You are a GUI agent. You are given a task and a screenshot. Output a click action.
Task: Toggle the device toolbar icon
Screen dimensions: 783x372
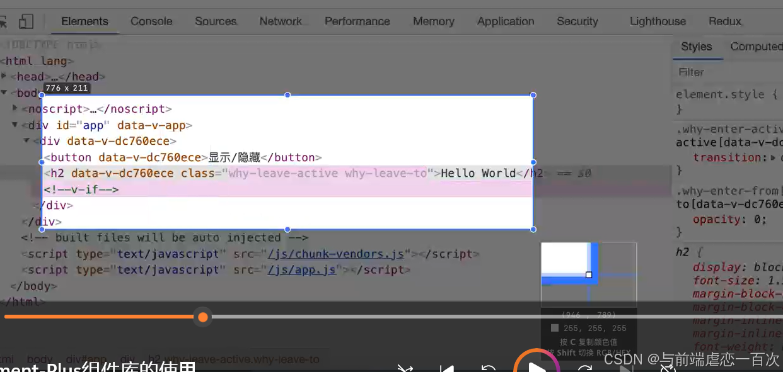pyautogui.click(x=26, y=21)
